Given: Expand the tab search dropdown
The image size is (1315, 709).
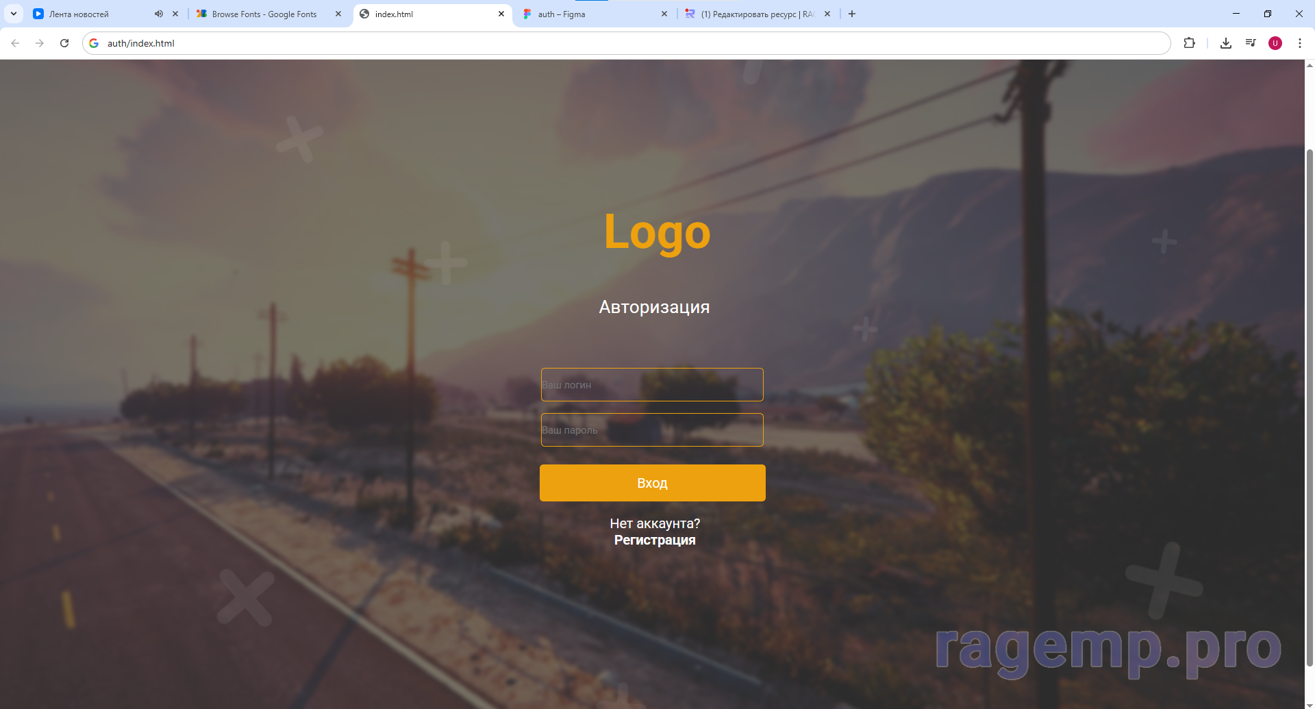Looking at the screenshot, I should pyautogui.click(x=14, y=14).
